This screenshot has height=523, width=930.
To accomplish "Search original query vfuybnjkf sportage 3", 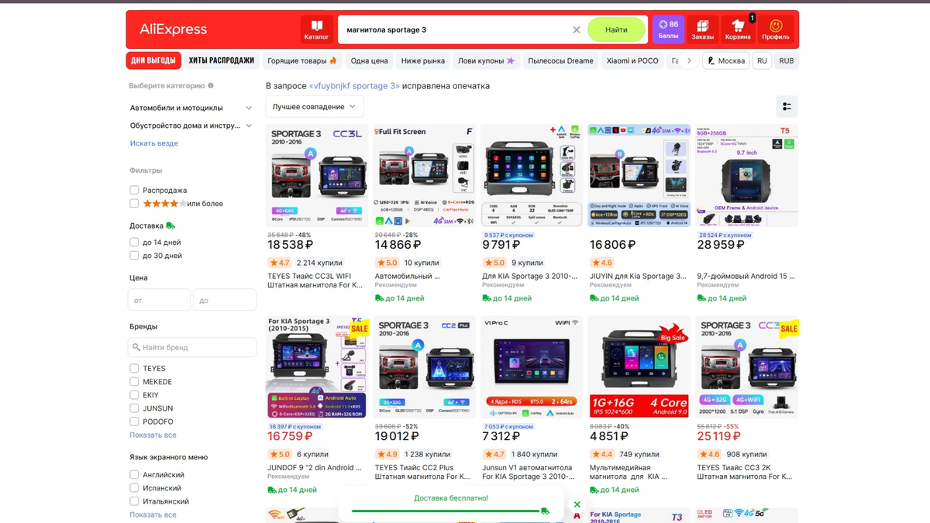I will pyautogui.click(x=354, y=86).
